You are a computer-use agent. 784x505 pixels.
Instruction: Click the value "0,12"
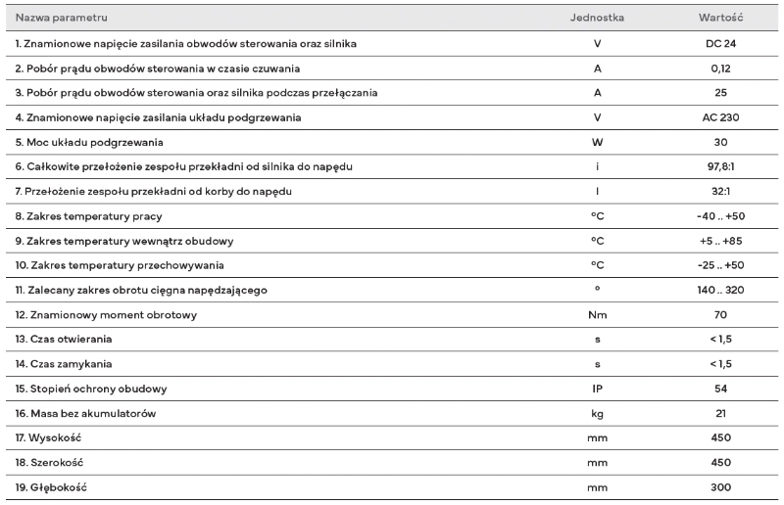pos(720,69)
